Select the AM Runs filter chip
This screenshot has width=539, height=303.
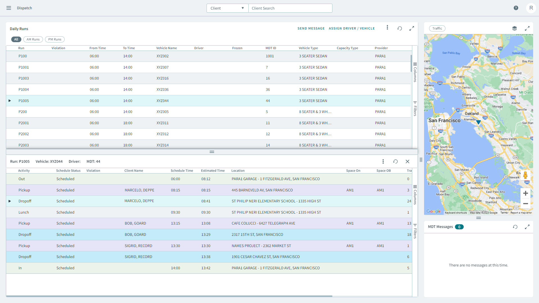tap(33, 39)
